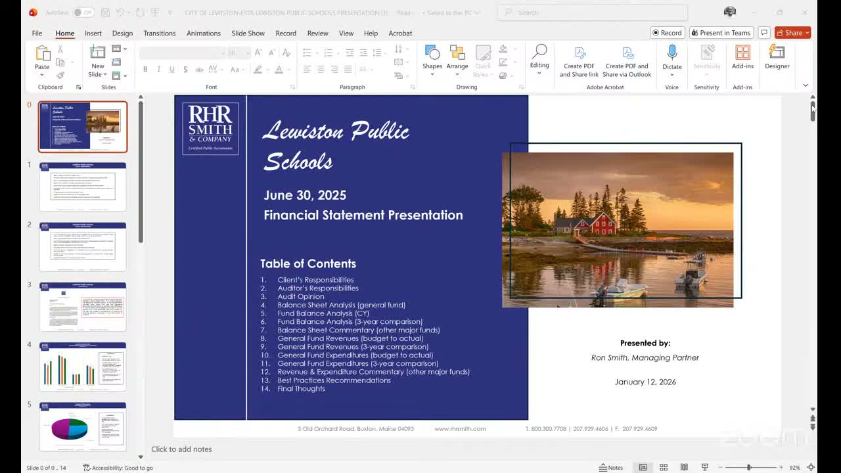Collapse the ribbon with the chevron
The width and height of the screenshot is (841, 473).
click(x=806, y=85)
